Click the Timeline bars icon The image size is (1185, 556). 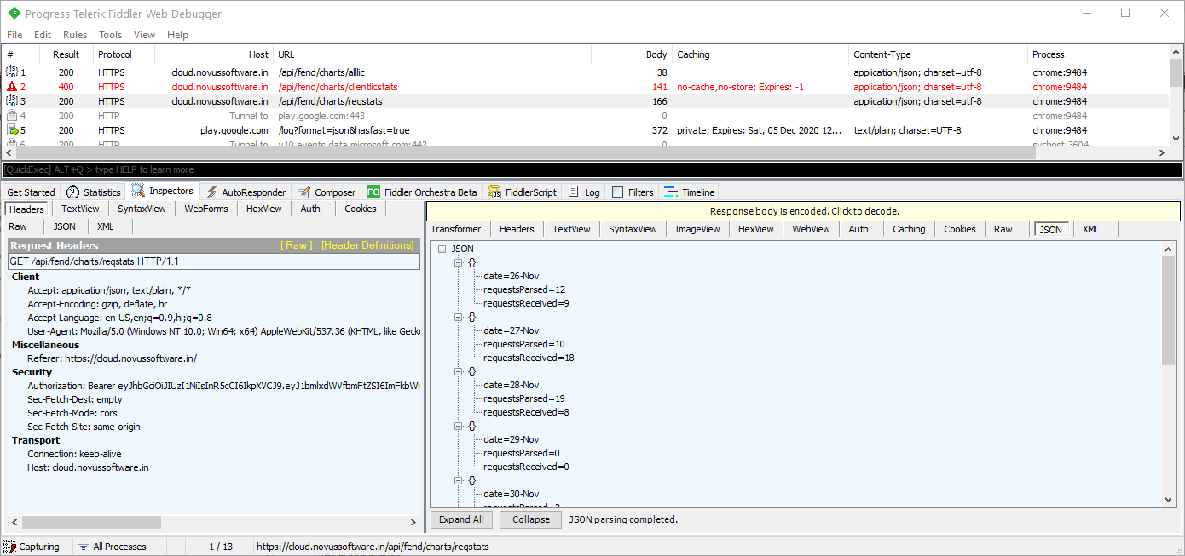671,192
